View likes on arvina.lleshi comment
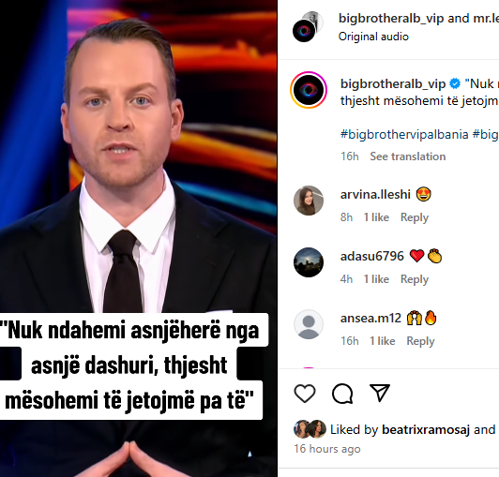 (376, 217)
